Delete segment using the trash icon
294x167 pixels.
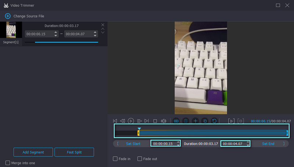(x=186, y=121)
